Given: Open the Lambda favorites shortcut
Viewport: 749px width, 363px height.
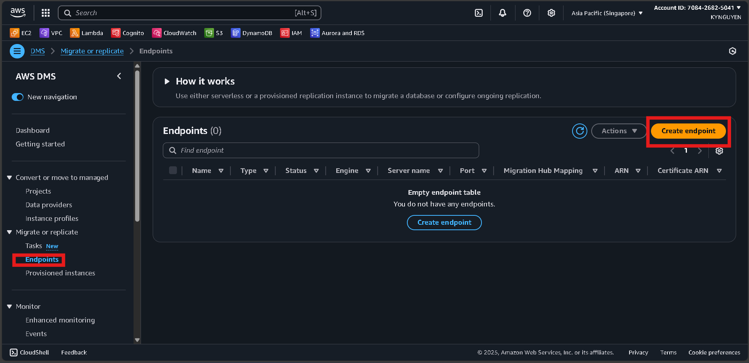Looking at the screenshot, I should (87, 33).
